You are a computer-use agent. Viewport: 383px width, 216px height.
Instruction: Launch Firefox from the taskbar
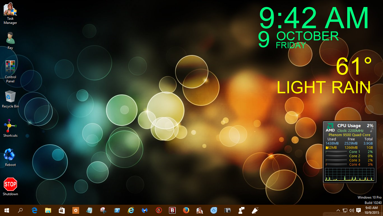[186, 210]
